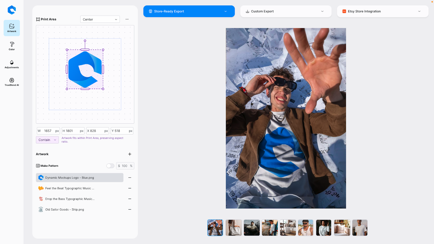Expand the Custom Export dropdown chevron
The image size is (434, 244).
point(322,11)
